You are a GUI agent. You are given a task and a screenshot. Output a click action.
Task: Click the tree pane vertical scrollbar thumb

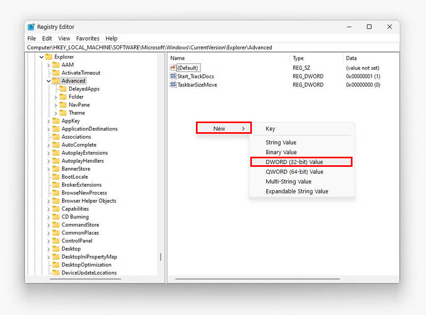tap(161, 257)
